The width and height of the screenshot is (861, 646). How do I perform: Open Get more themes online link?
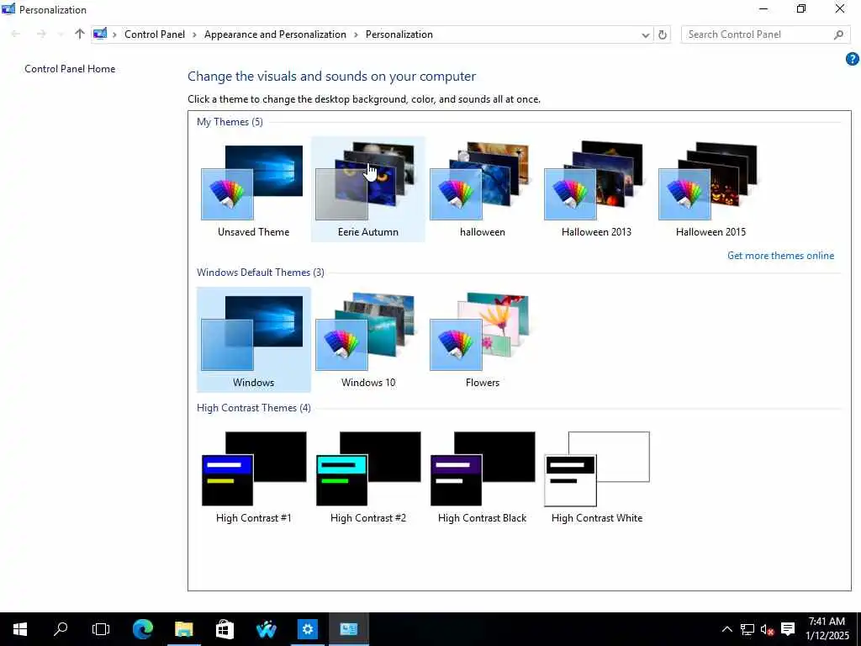point(780,256)
